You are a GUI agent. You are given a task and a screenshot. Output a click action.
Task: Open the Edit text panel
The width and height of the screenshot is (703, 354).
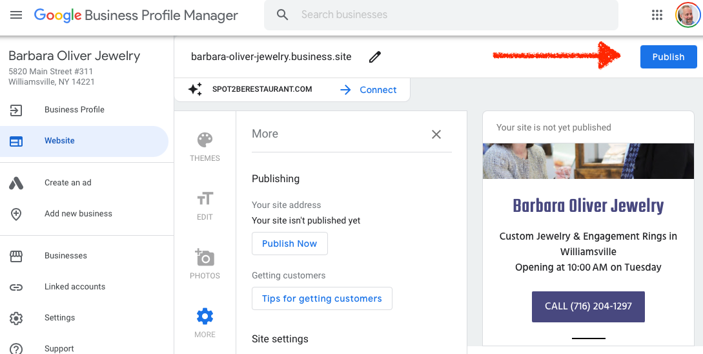pos(205,205)
